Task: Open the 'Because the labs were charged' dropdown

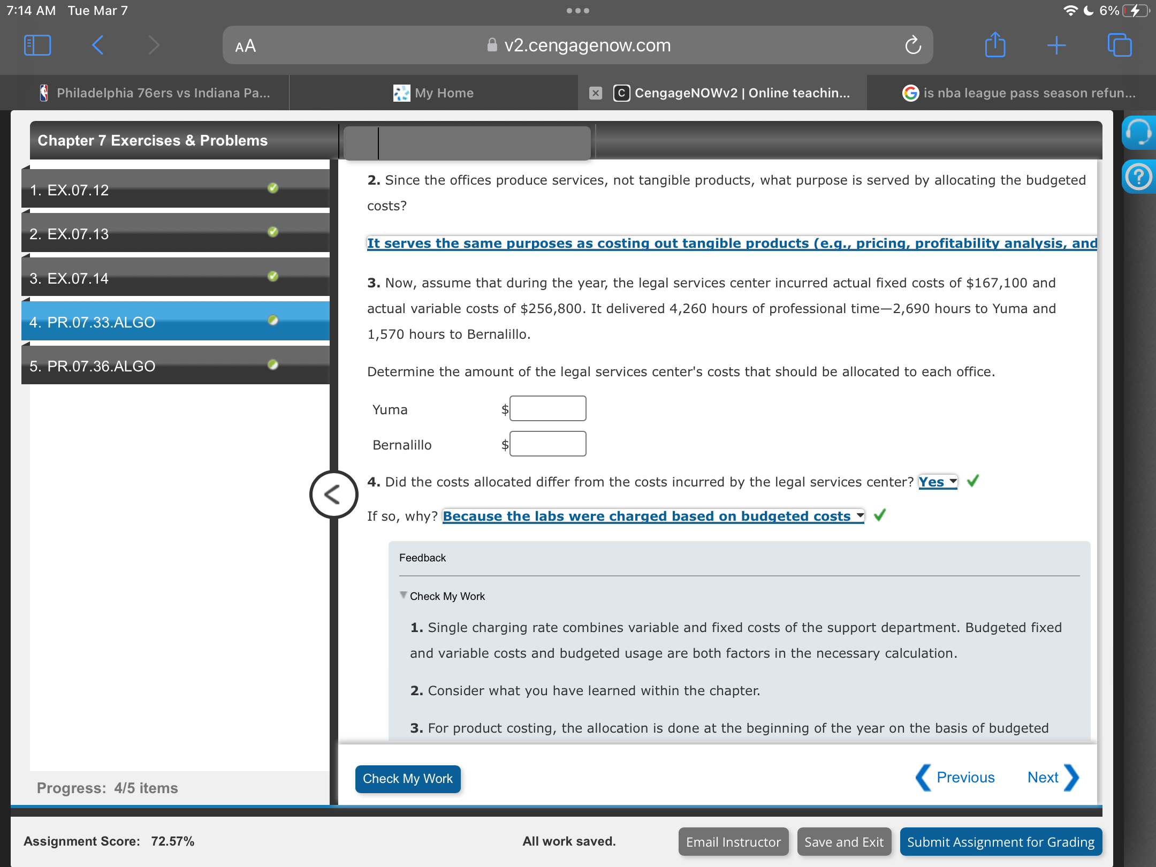Action: click(653, 516)
